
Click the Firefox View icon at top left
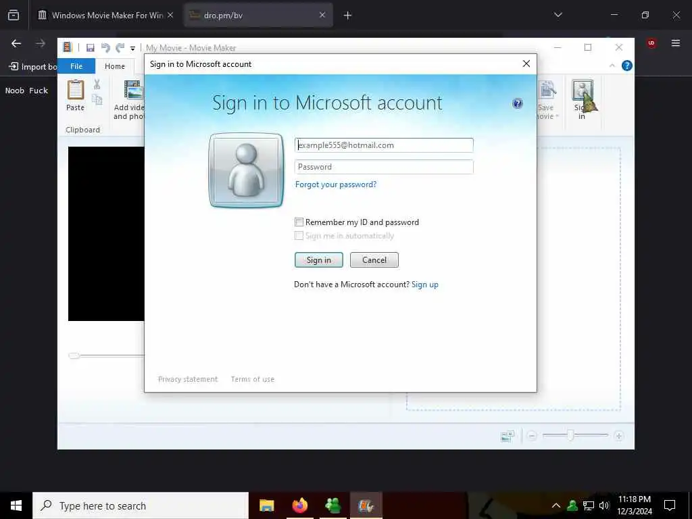(14, 15)
